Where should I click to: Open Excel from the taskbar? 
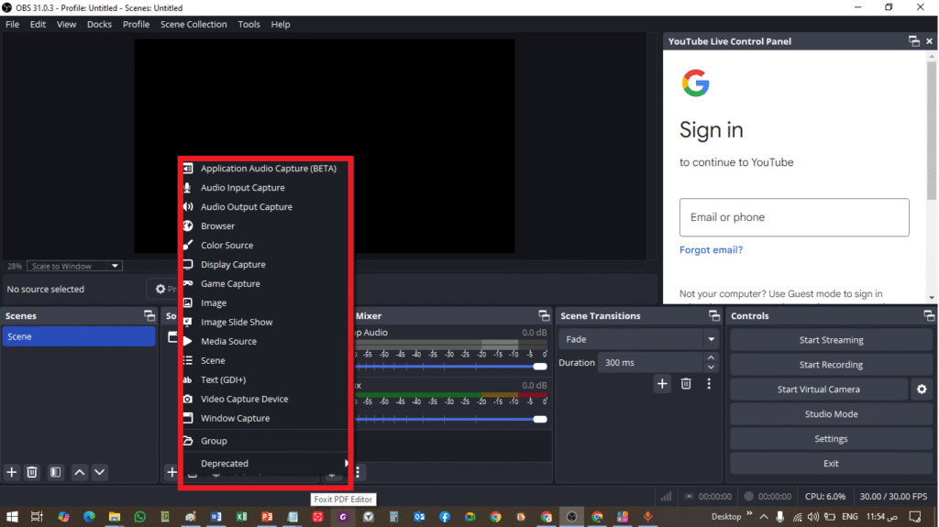click(241, 516)
